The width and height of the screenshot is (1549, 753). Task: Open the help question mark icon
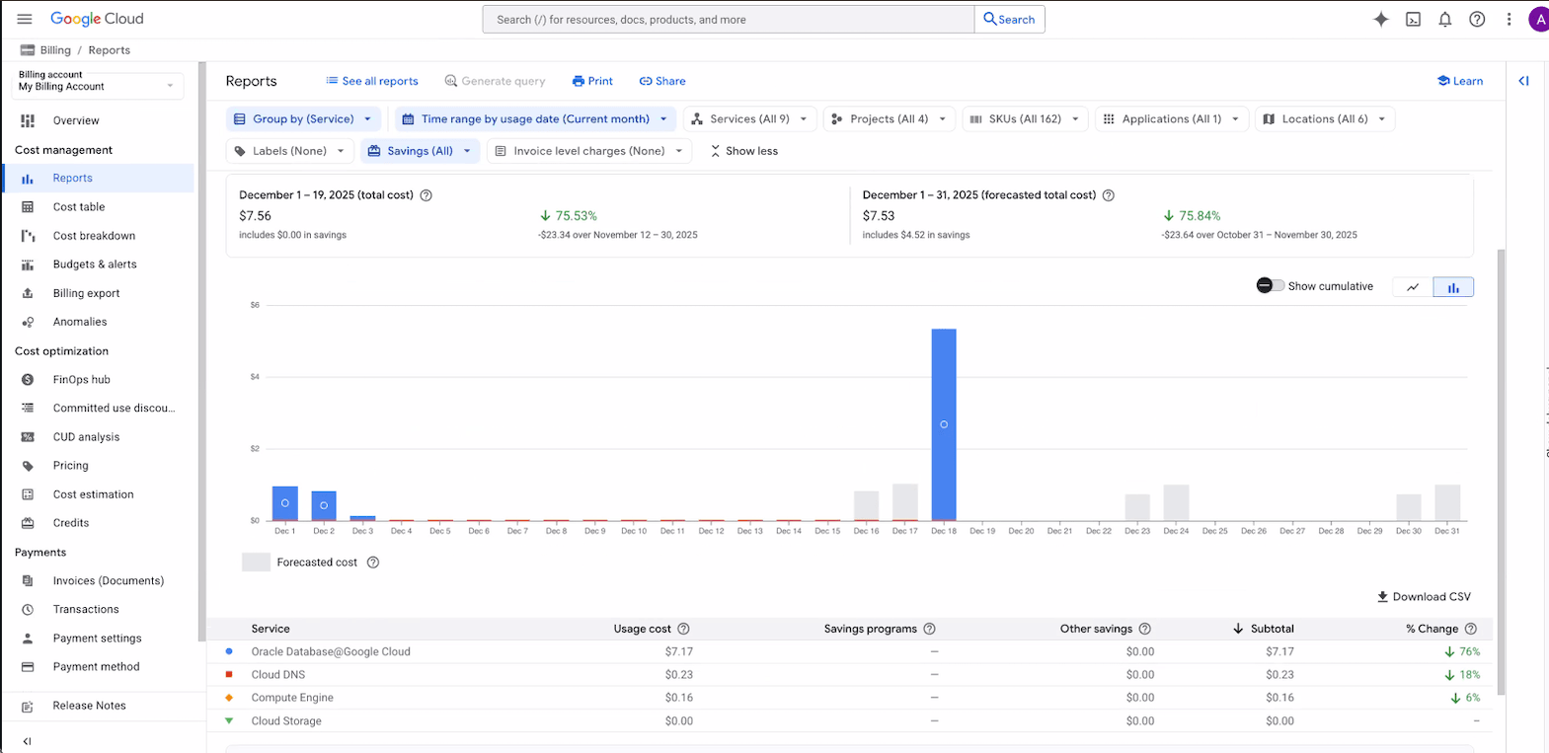tap(1477, 19)
